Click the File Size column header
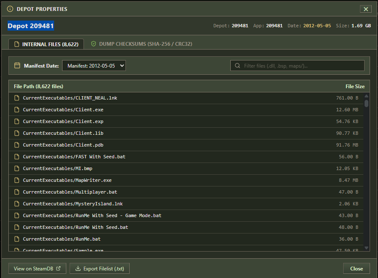The width and height of the screenshot is (378, 278). point(355,87)
